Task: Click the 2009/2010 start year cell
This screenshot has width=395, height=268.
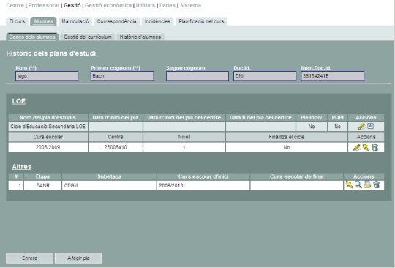Action: [203, 185]
